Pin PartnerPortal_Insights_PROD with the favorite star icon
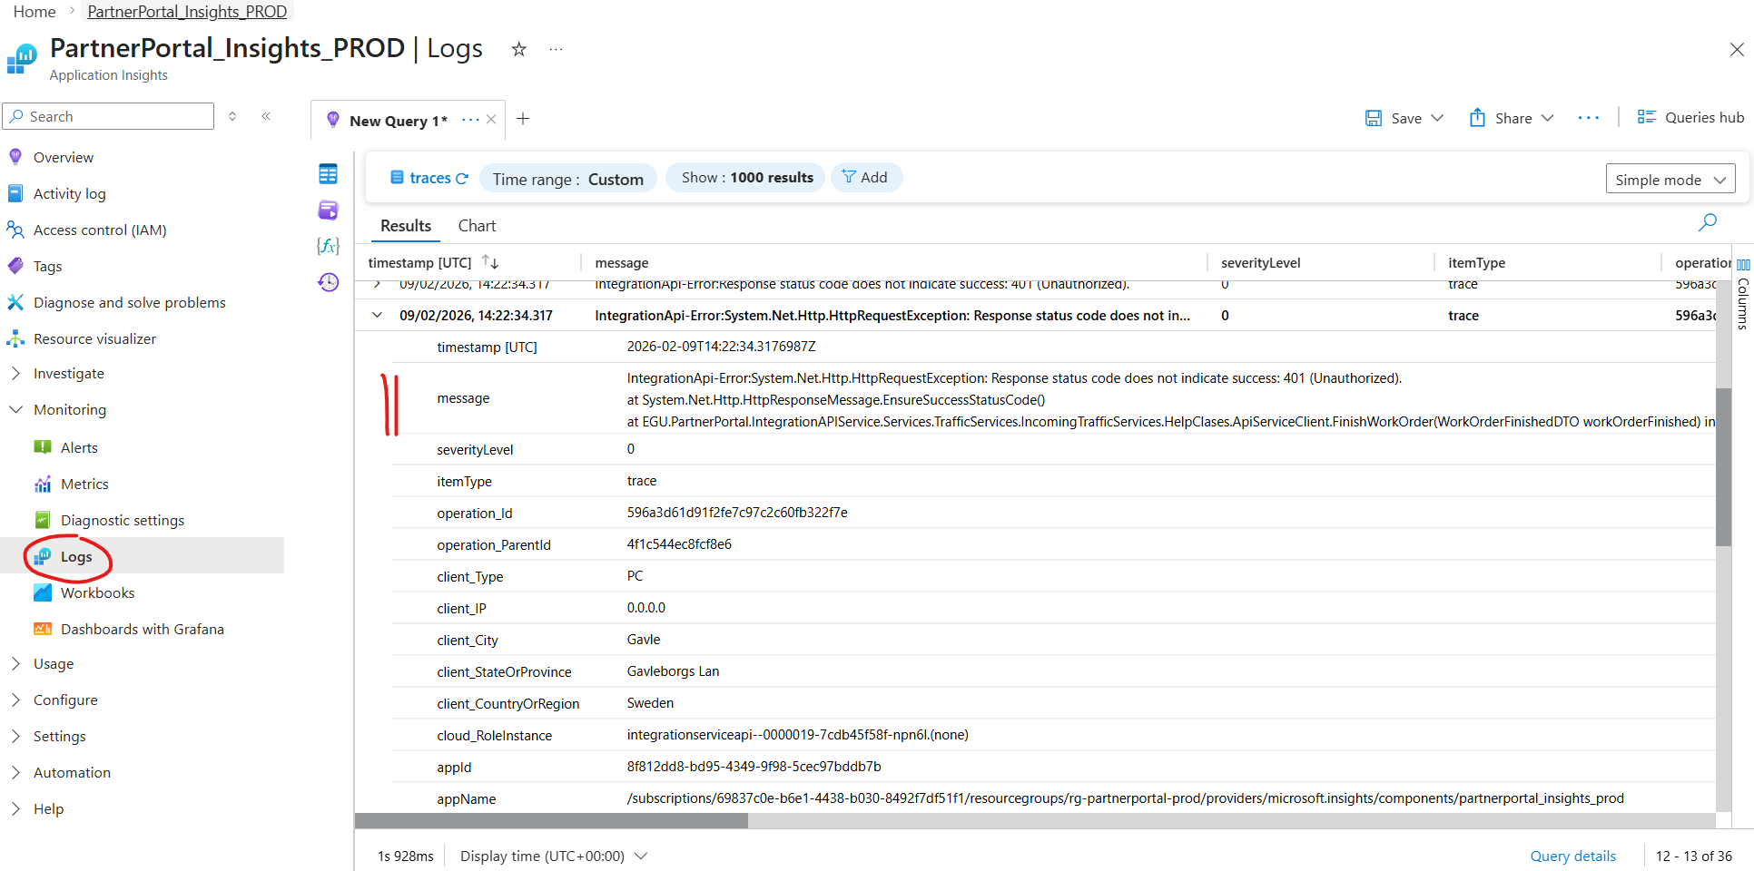 (x=518, y=49)
